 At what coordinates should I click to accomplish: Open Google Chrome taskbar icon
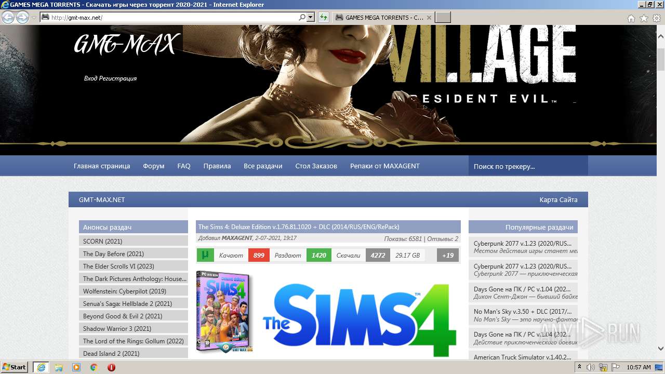point(94,367)
